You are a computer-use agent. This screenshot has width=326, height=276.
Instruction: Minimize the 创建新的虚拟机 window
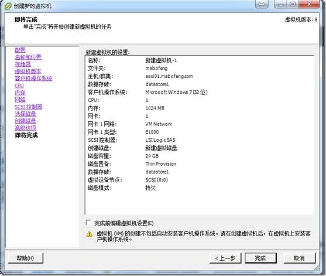pos(281,4)
